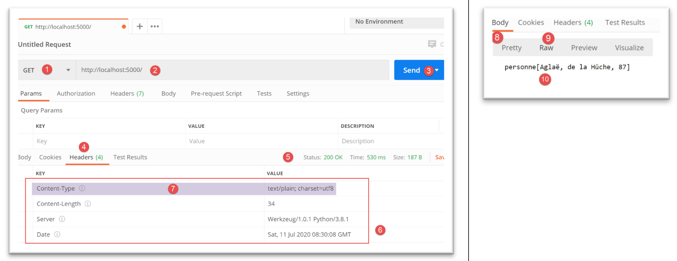
Task: Switch to the Visualize view
Action: (x=629, y=48)
